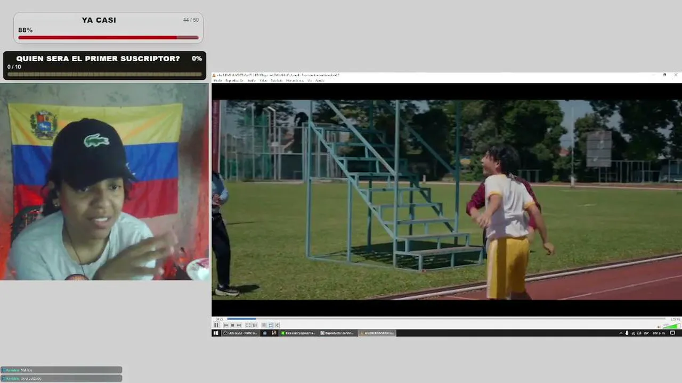The image size is (682, 383).
Task: Open the Ver menu in VLC
Action: click(x=310, y=80)
